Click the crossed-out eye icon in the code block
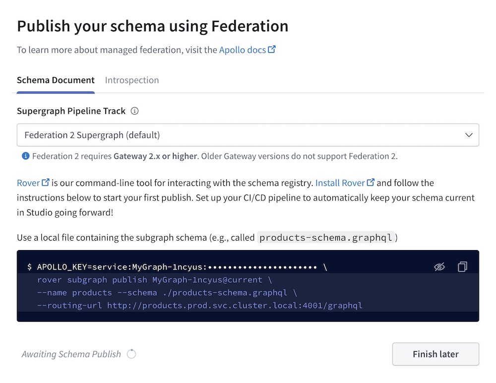This screenshot has height=383, width=496. pos(439,266)
